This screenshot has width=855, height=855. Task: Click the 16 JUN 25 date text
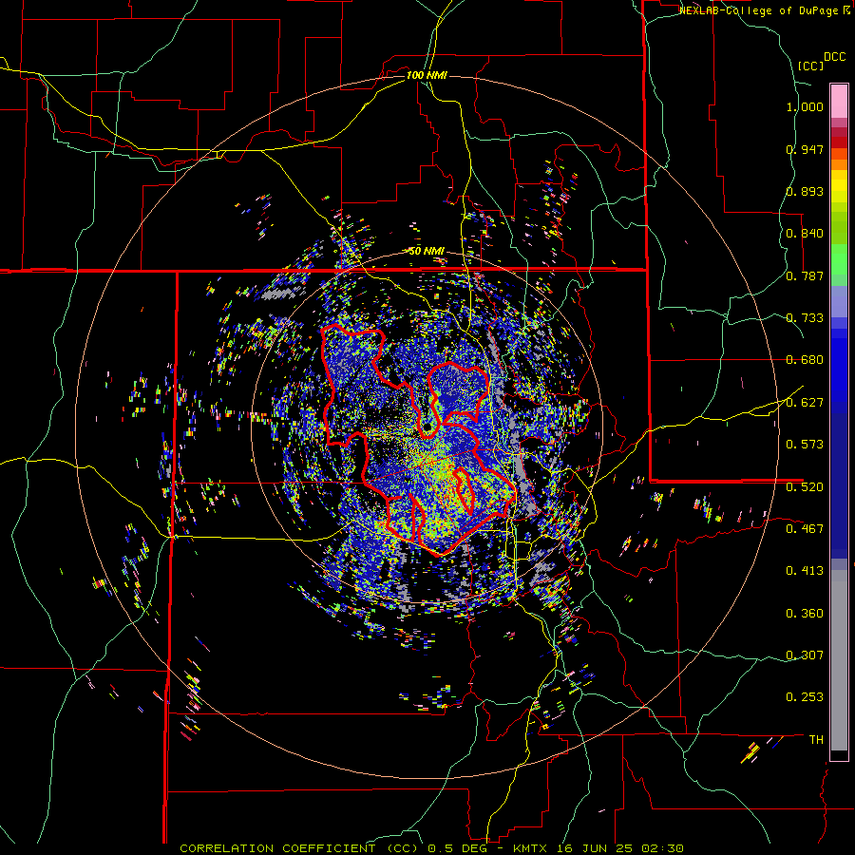coord(594,848)
